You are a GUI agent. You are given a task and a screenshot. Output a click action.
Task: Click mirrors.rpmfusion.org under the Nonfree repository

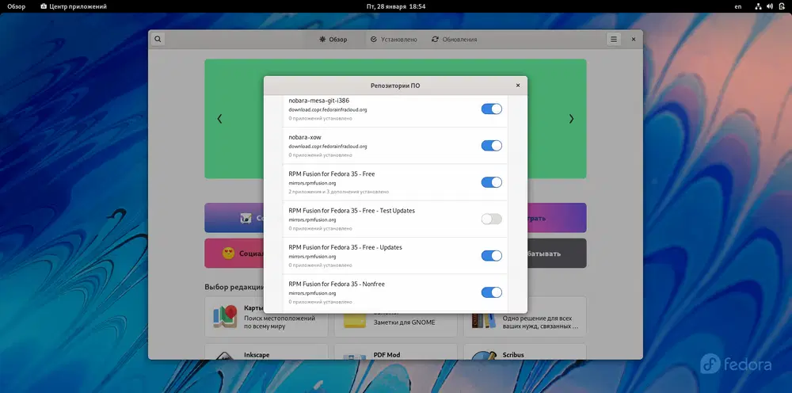pos(311,293)
